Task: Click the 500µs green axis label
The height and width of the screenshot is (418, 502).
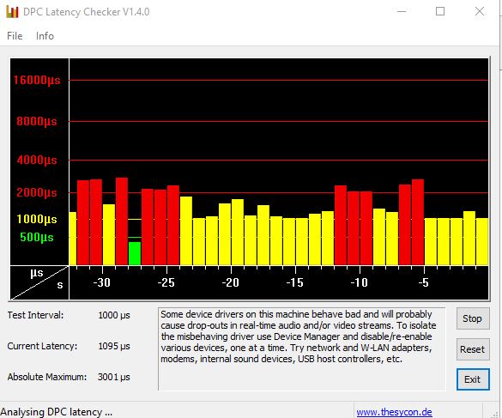Action: pyautogui.click(x=37, y=238)
